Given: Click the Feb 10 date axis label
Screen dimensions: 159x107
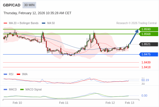Looking at the screenshot, I should pos(17,103).
